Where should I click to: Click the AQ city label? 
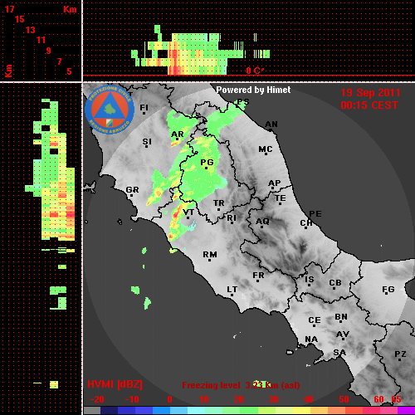click(262, 222)
